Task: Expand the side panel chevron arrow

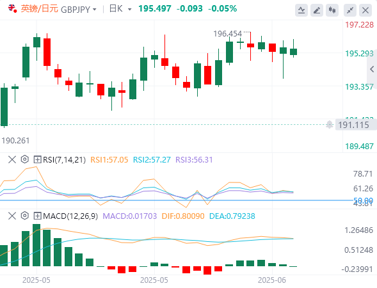Action: tap(372, 69)
